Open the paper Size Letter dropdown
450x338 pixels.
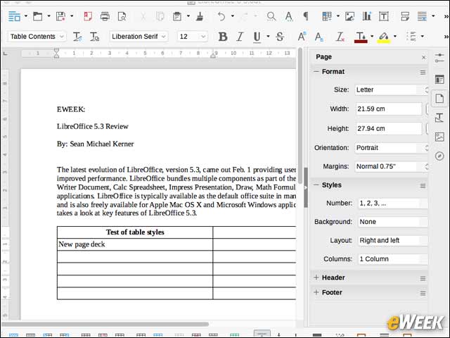point(392,89)
